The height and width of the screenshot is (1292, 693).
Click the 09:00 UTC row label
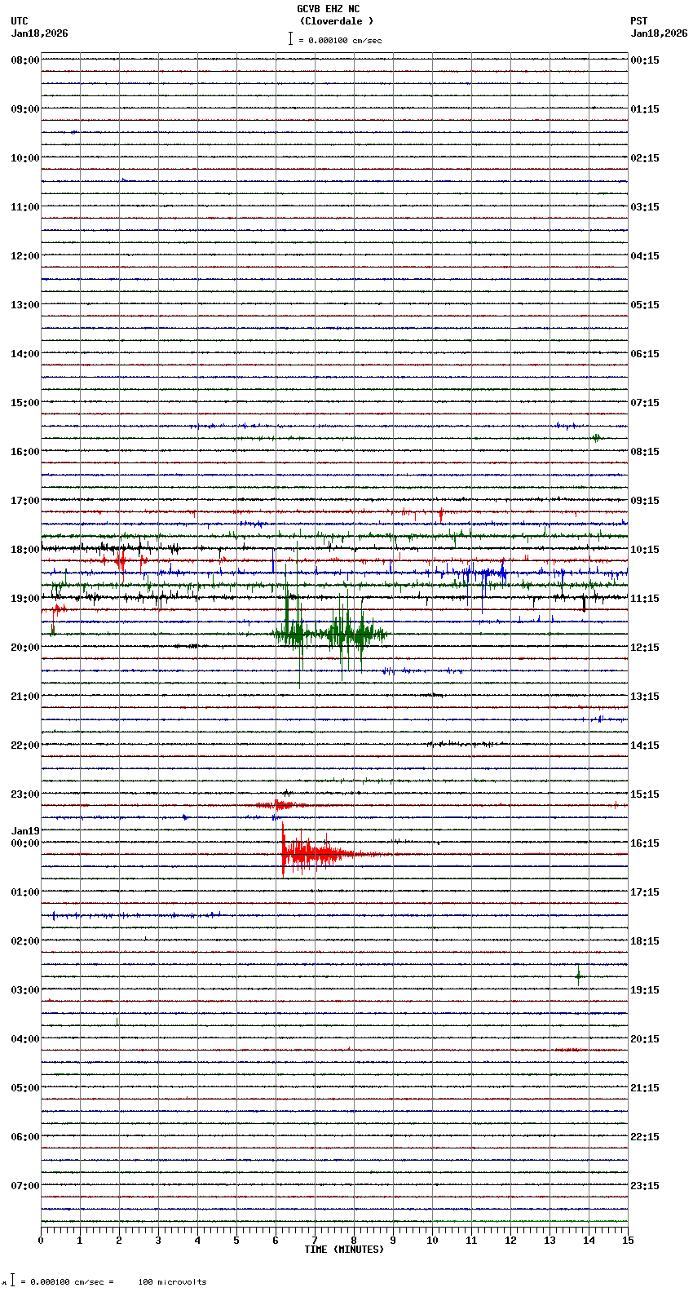tap(25, 109)
